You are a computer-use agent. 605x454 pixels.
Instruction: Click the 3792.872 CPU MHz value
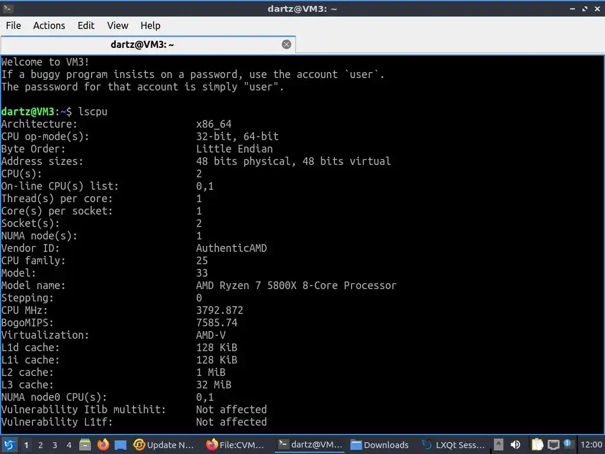pos(220,310)
